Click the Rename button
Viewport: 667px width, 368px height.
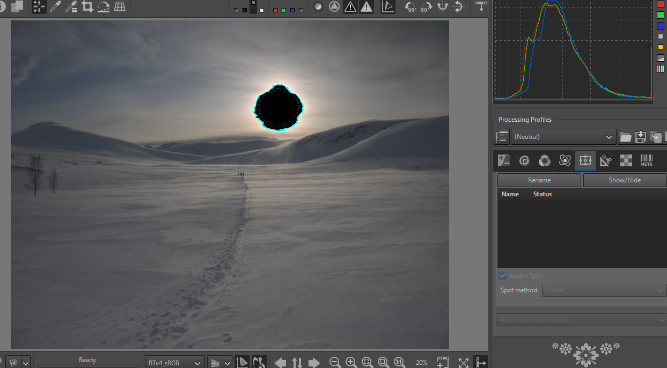click(x=539, y=180)
